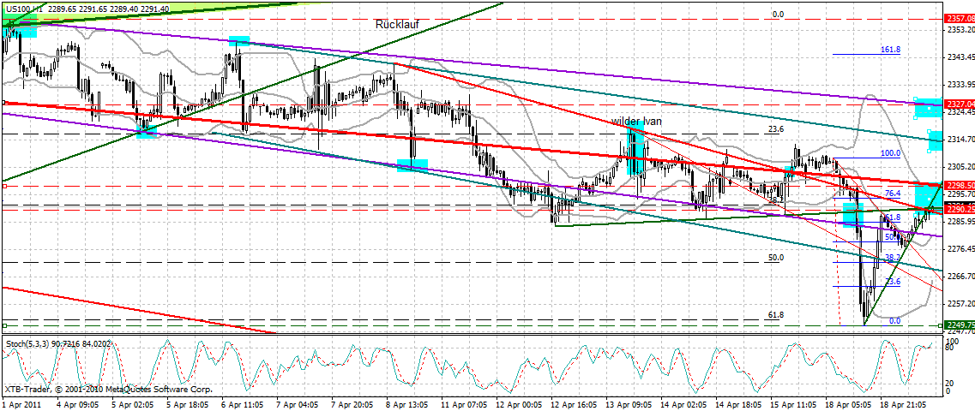Select the blue 100.0 Fibonacci level label
The image size is (975, 411).
point(890,152)
